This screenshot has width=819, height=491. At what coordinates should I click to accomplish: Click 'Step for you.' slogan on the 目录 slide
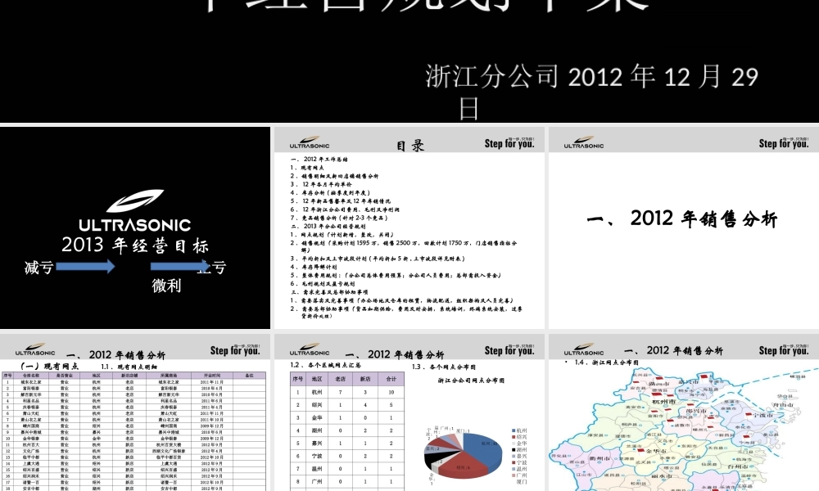[509, 143]
